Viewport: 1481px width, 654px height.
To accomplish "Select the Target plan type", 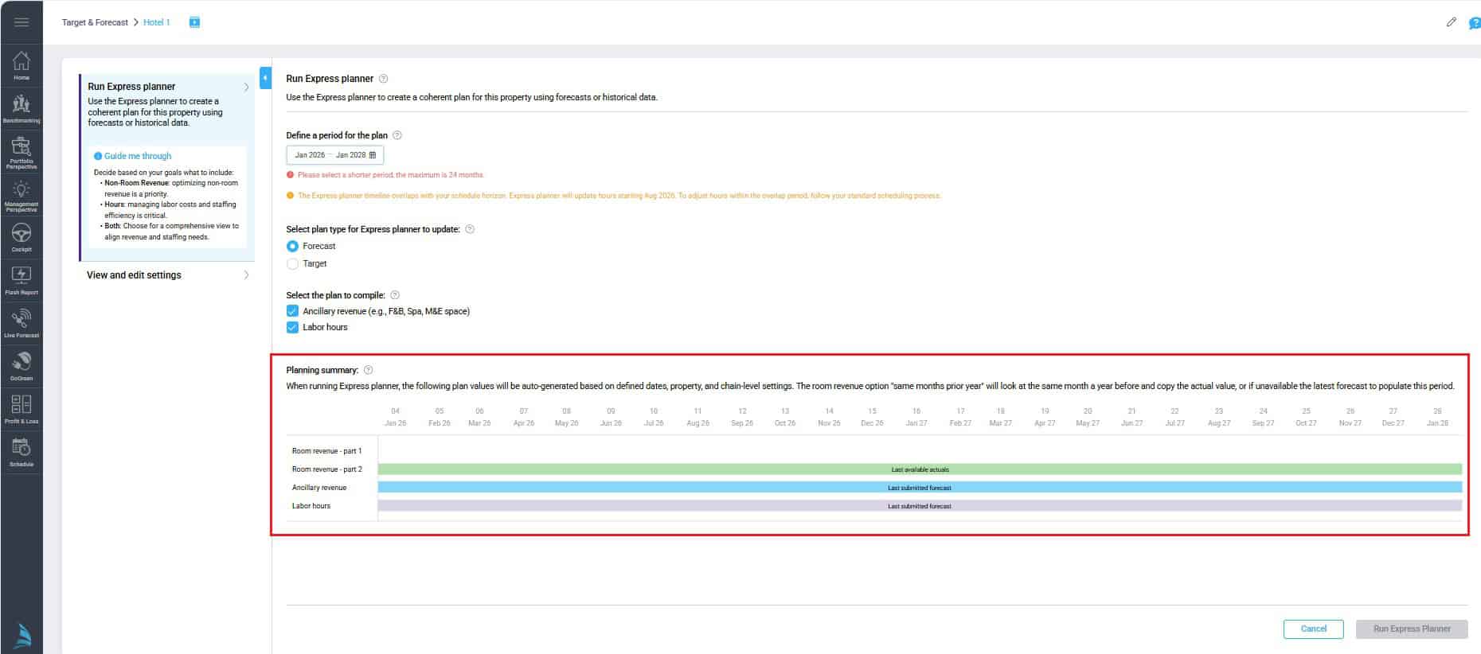I will (x=292, y=264).
